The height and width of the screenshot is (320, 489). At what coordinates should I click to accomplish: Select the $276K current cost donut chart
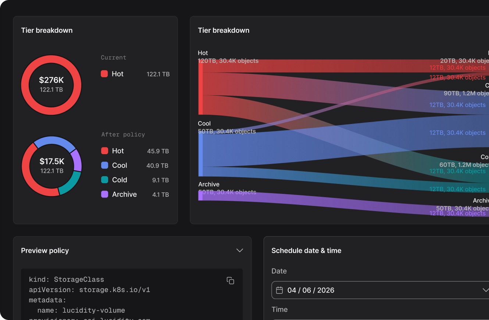point(51,85)
